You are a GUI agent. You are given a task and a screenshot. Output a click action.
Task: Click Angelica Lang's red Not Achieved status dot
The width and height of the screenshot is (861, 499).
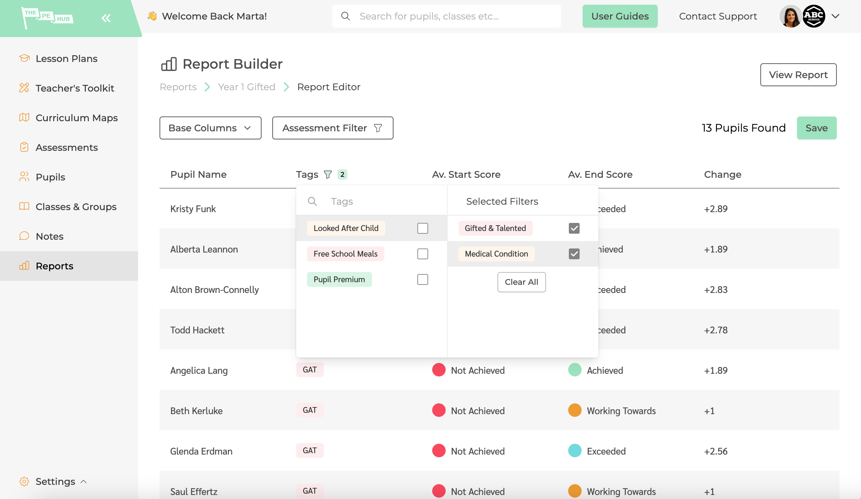point(438,370)
